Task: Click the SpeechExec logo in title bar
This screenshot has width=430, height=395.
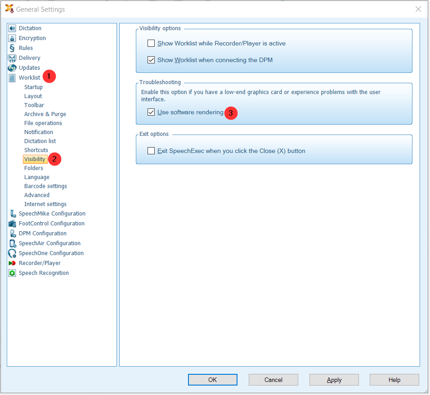Action: pyautogui.click(x=9, y=9)
